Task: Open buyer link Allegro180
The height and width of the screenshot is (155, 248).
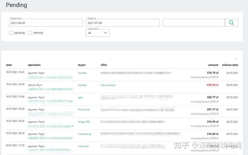Action: pos(84,122)
